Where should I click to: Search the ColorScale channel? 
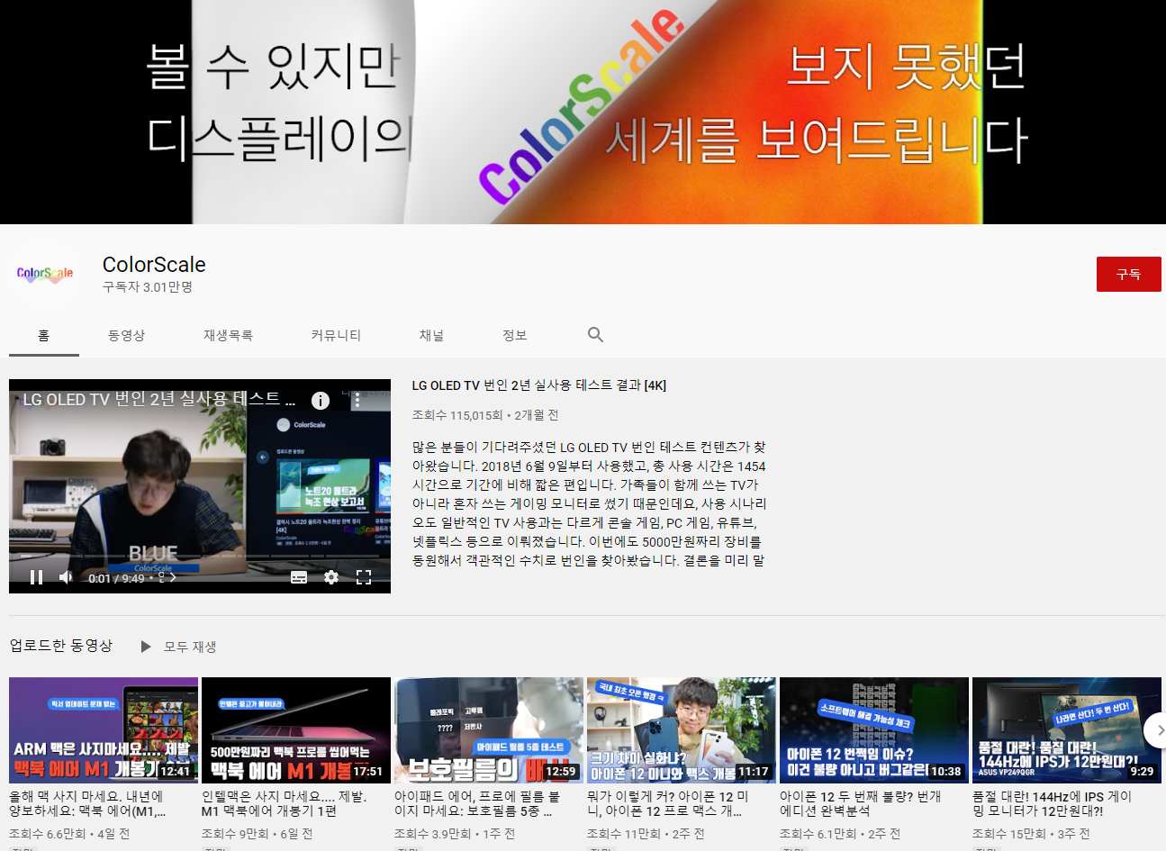coord(595,335)
